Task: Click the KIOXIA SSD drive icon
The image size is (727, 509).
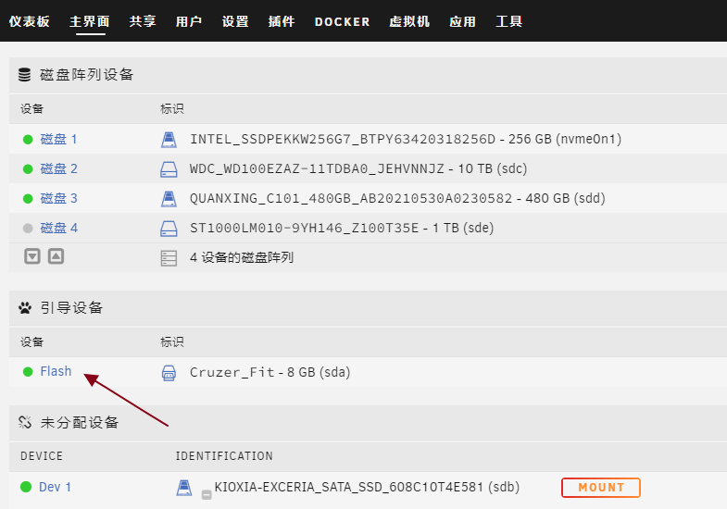Action: click(x=184, y=487)
